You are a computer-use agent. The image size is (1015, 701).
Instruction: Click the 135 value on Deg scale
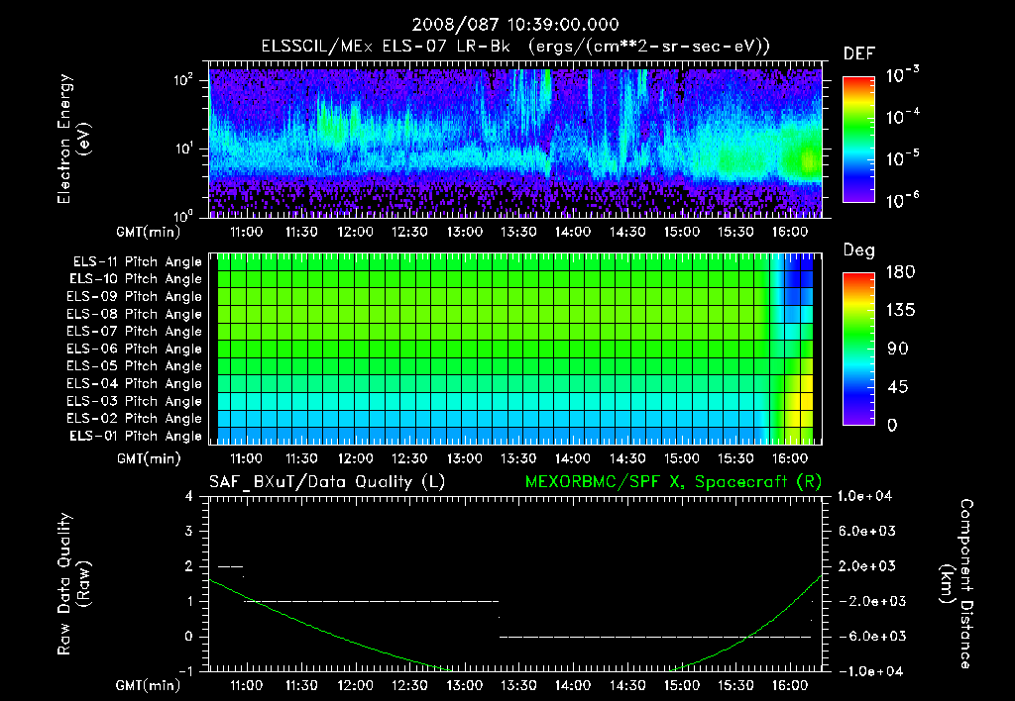[901, 311]
